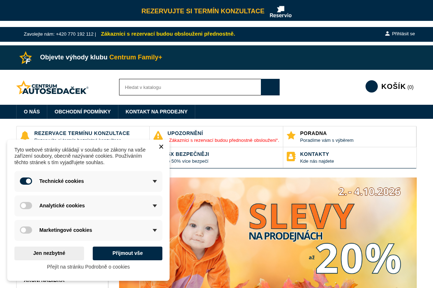
Task: Enable the Marketingové cookies switch
Action: pos(26,230)
